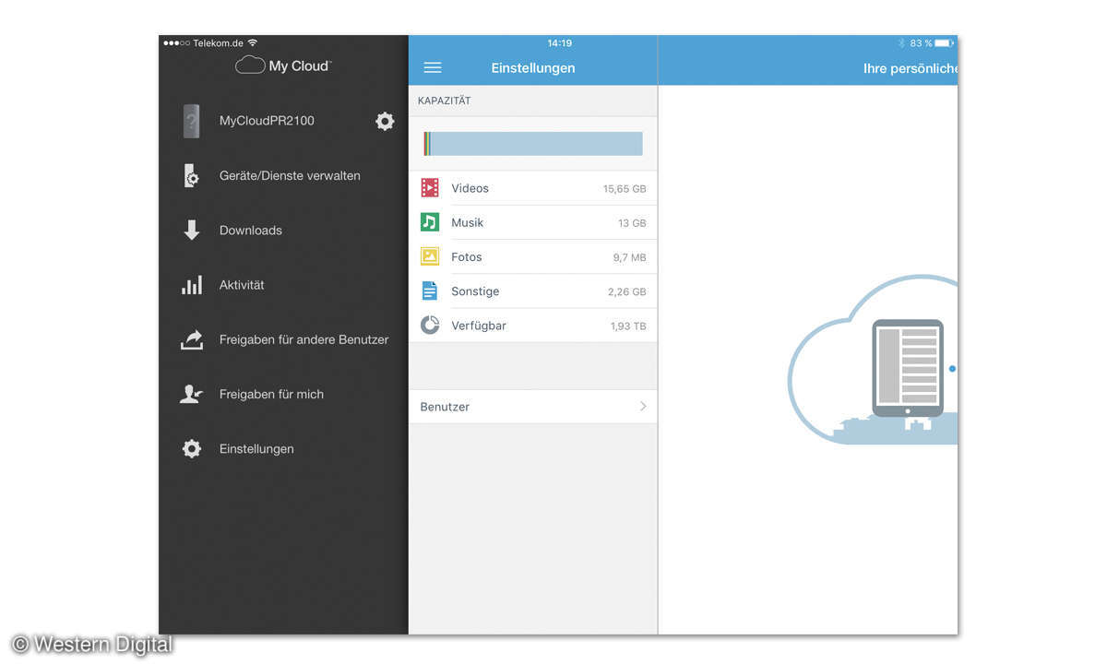Click the KAPAZITÄT section header

click(445, 101)
